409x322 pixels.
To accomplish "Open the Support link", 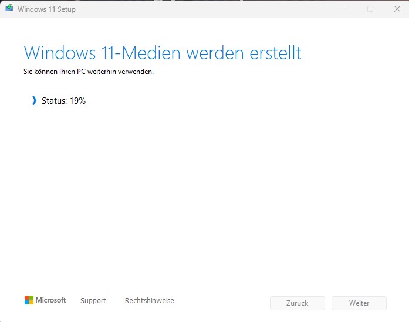I will 93,301.
